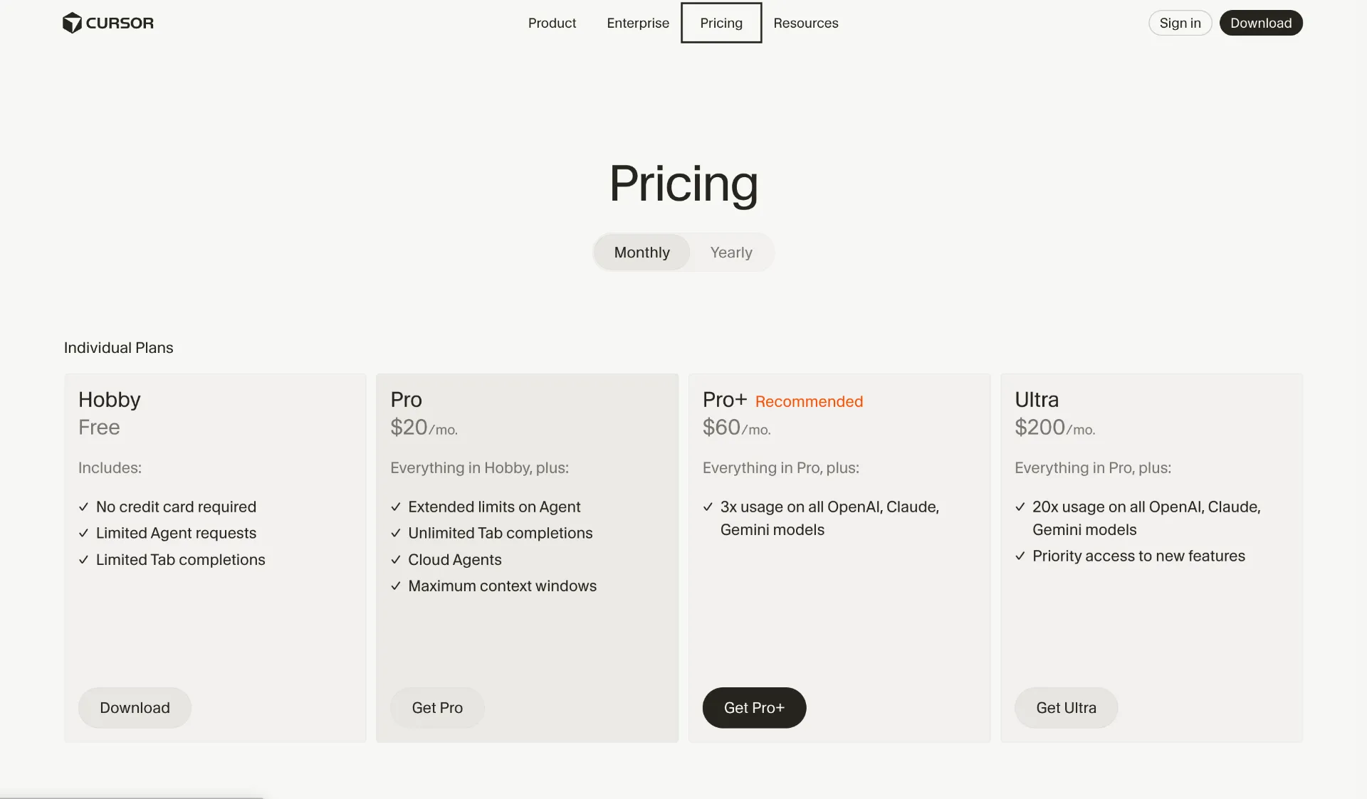Select Monthly billing option

tap(641, 253)
